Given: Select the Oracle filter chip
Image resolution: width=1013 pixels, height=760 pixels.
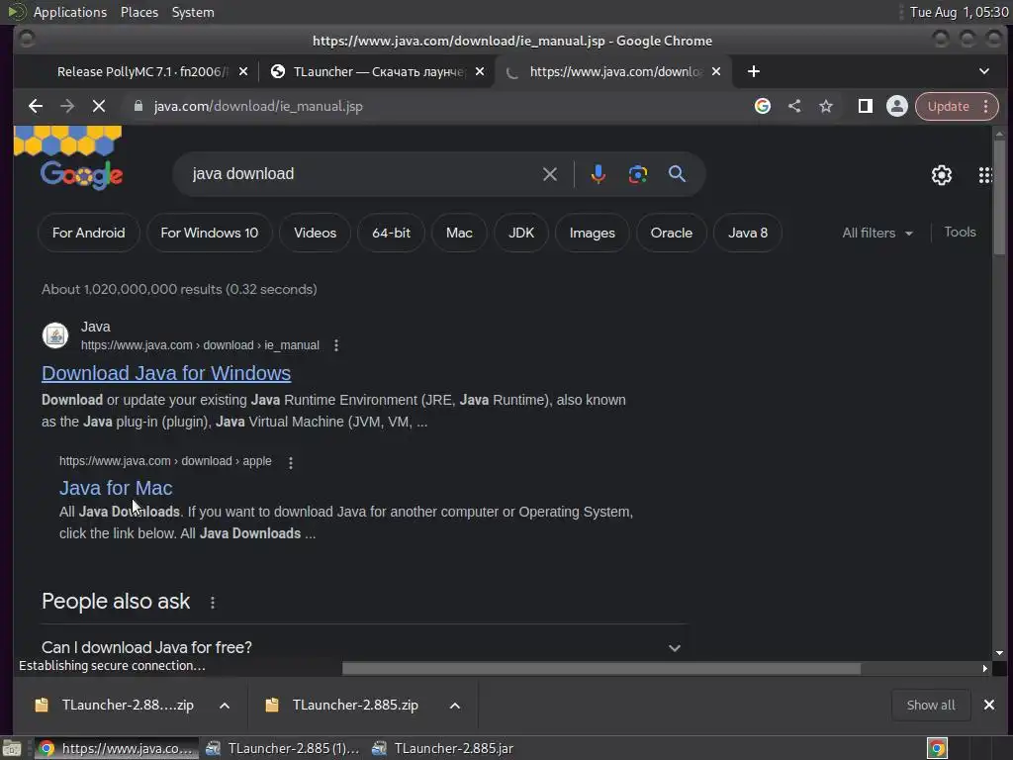Looking at the screenshot, I should tap(672, 233).
